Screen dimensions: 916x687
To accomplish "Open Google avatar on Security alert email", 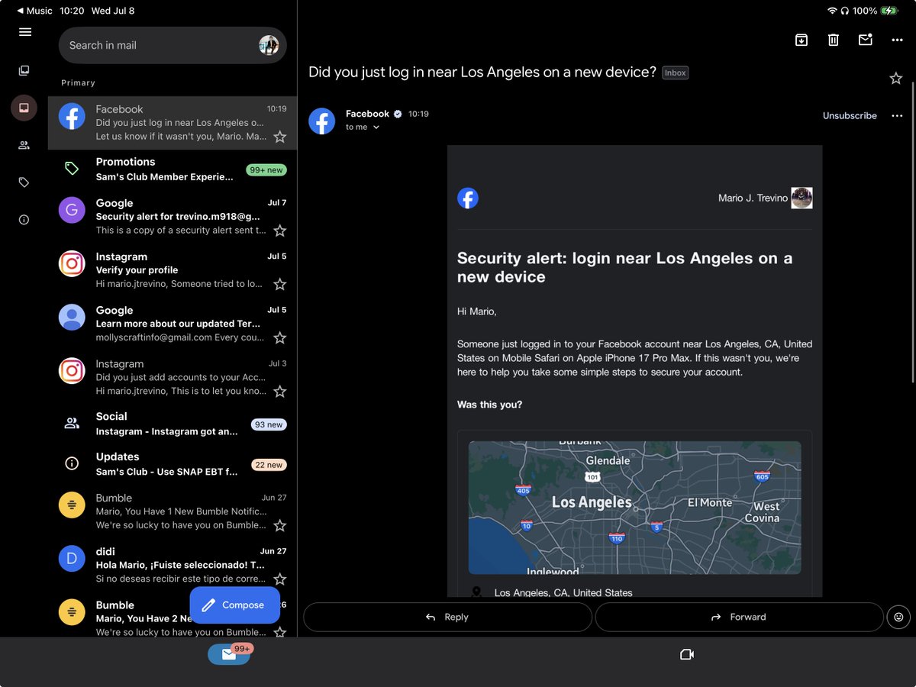I will [72, 210].
